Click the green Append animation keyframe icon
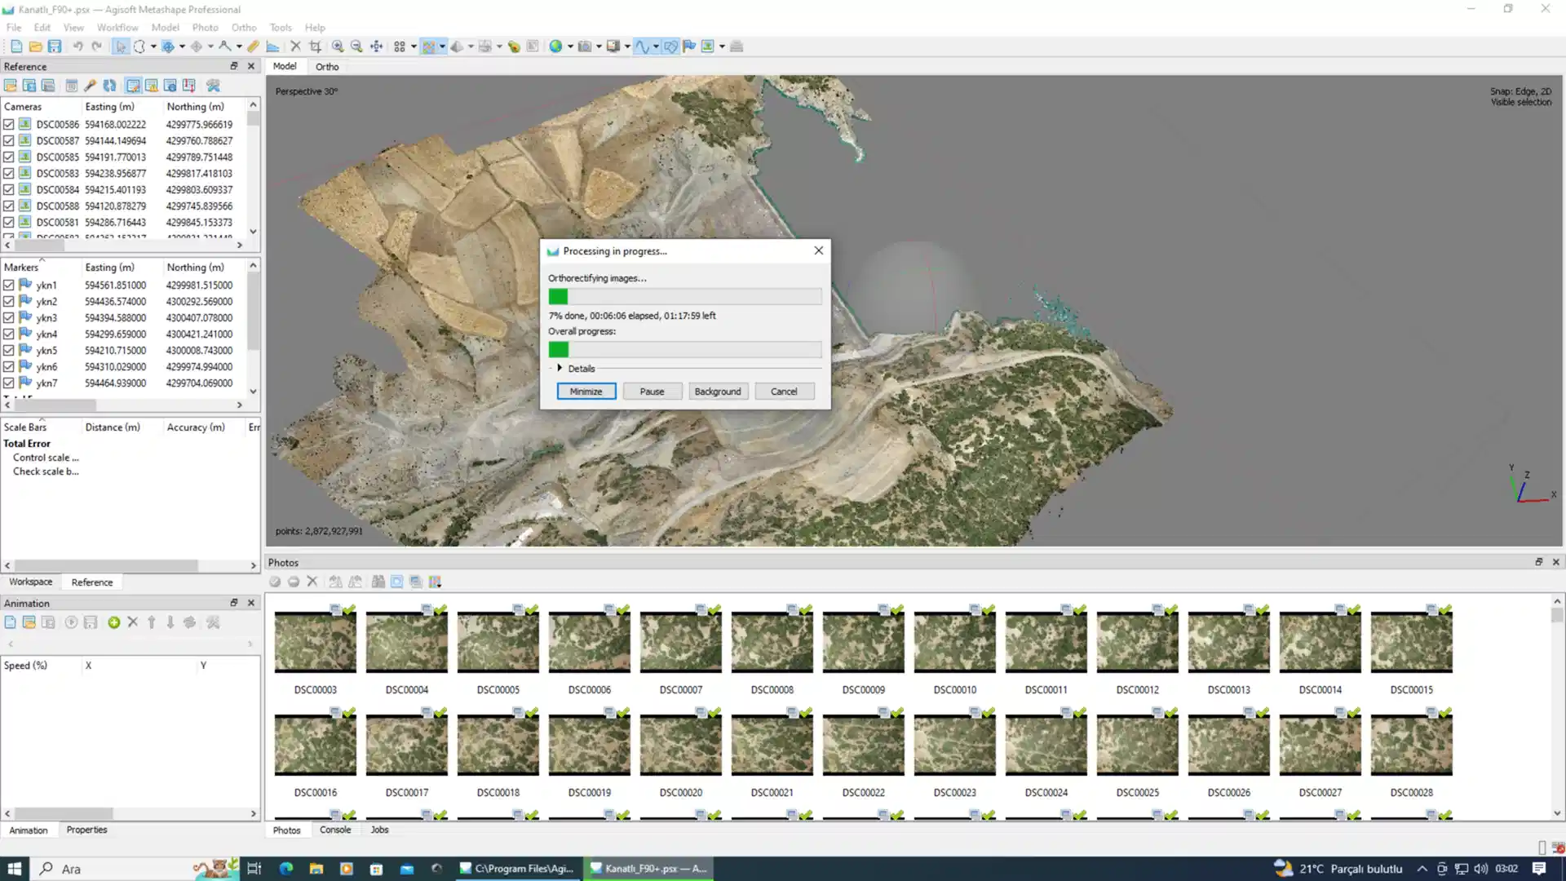The image size is (1566, 881). click(113, 622)
